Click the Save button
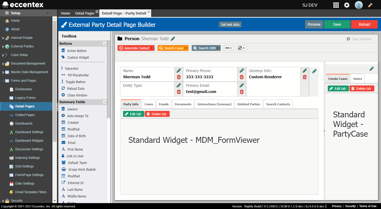Viewport: 381px width, 209px height. [x=337, y=24]
